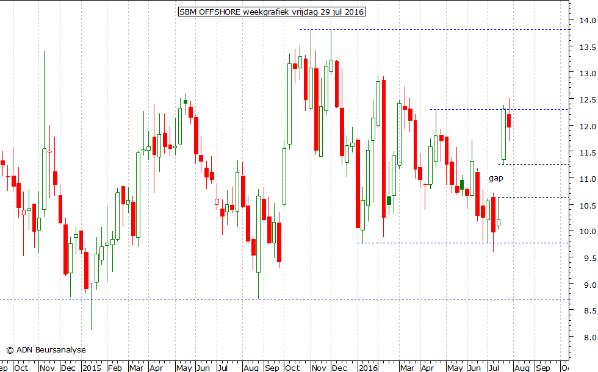
Task: Click the 11.5 price axis label
Action: click(588, 153)
